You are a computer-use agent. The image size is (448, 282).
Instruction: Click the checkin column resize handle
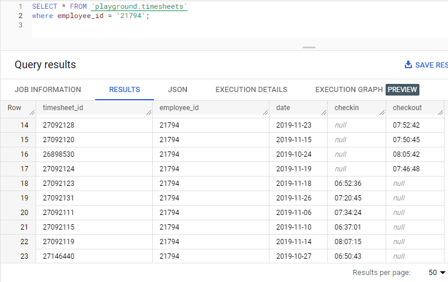[381, 113]
